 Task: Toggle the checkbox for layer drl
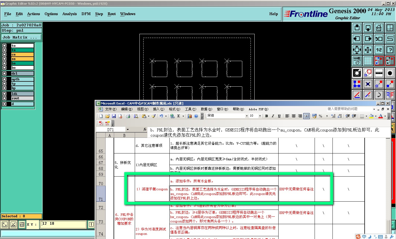(4, 73)
